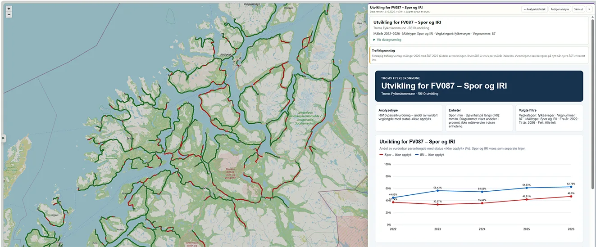Click Skriv ut to print the analysis
596x247 pixels.
coord(578,9)
